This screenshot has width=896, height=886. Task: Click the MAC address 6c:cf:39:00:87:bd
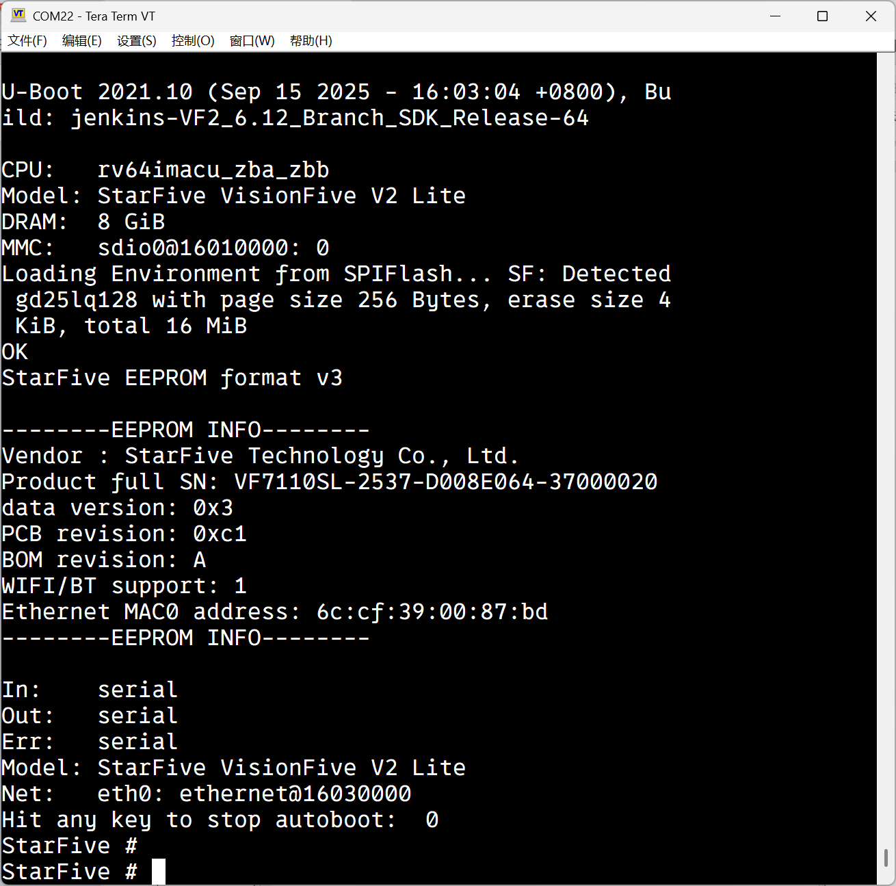tap(432, 612)
